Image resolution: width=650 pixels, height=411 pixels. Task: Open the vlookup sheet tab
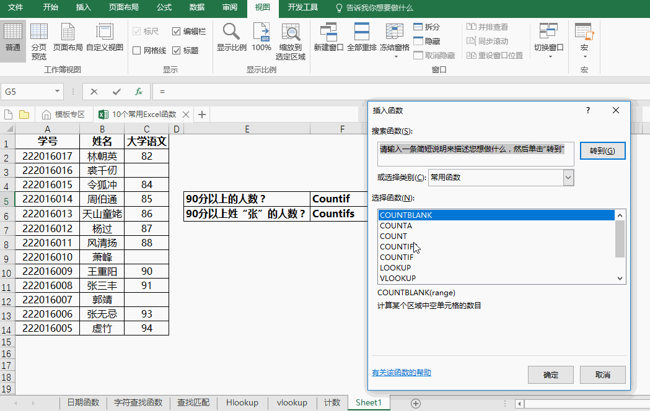click(x=292, y=402)
